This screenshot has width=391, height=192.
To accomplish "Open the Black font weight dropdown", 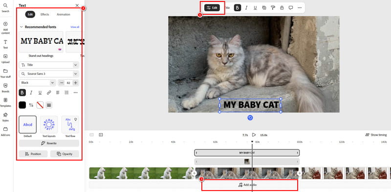I will point(37,83).
